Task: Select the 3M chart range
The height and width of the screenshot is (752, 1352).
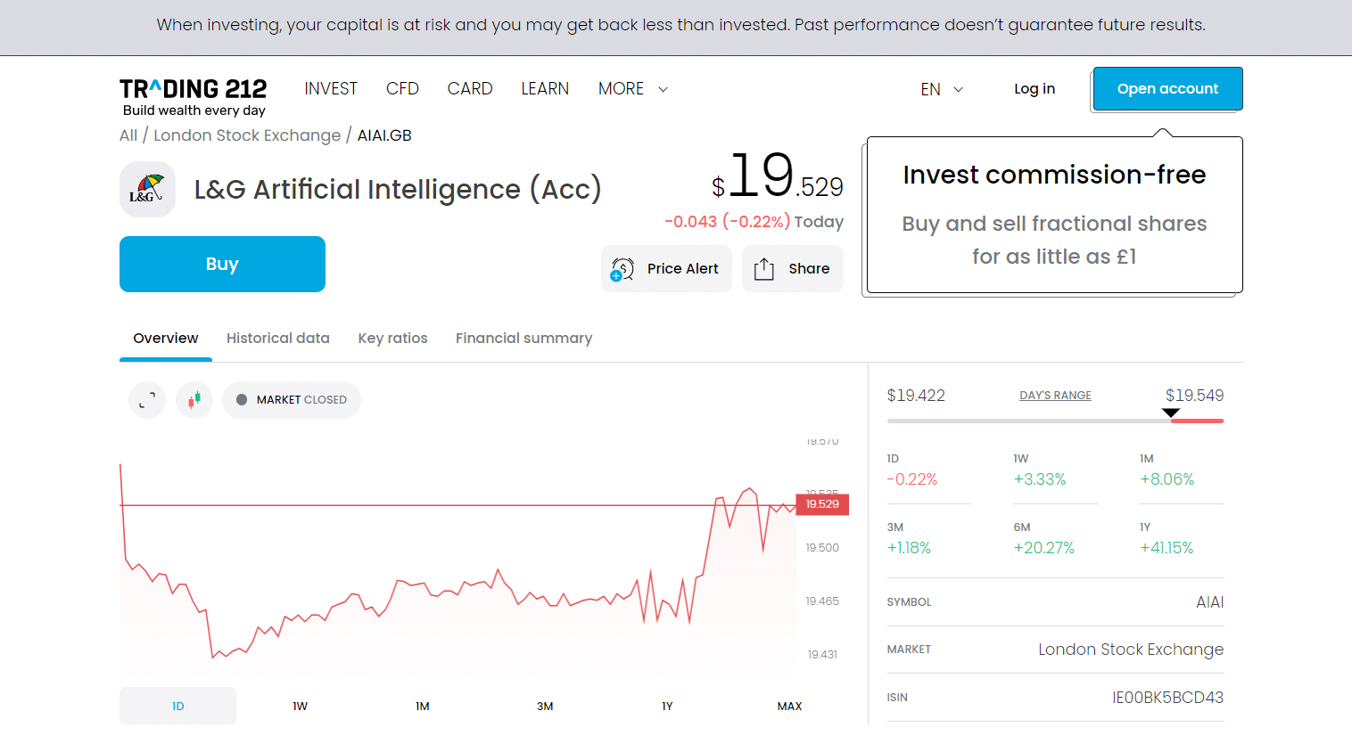Action: tap(545, 706)
